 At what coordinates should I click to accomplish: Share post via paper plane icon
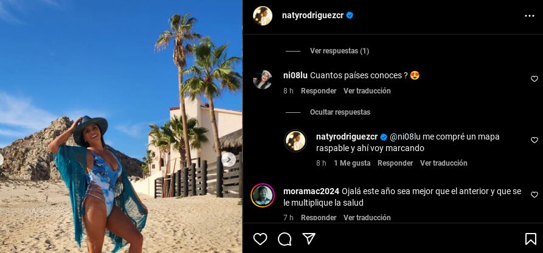308,238
